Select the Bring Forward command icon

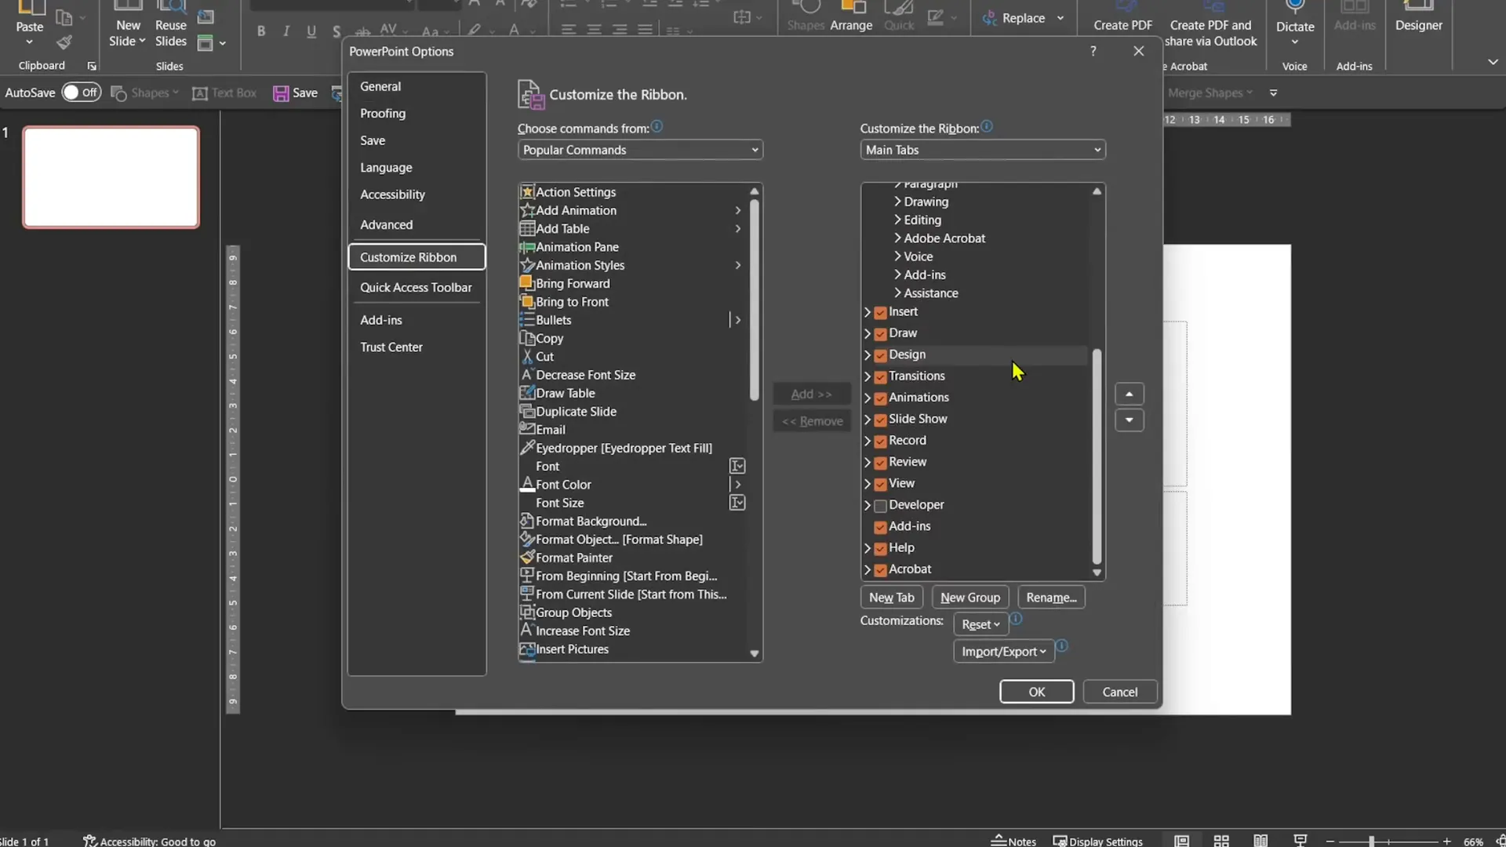(527, 283)
